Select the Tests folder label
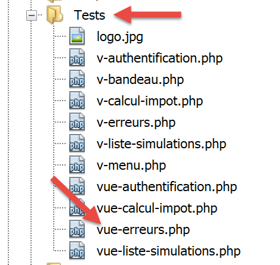280x265 pixels. (x=90, y=15)
